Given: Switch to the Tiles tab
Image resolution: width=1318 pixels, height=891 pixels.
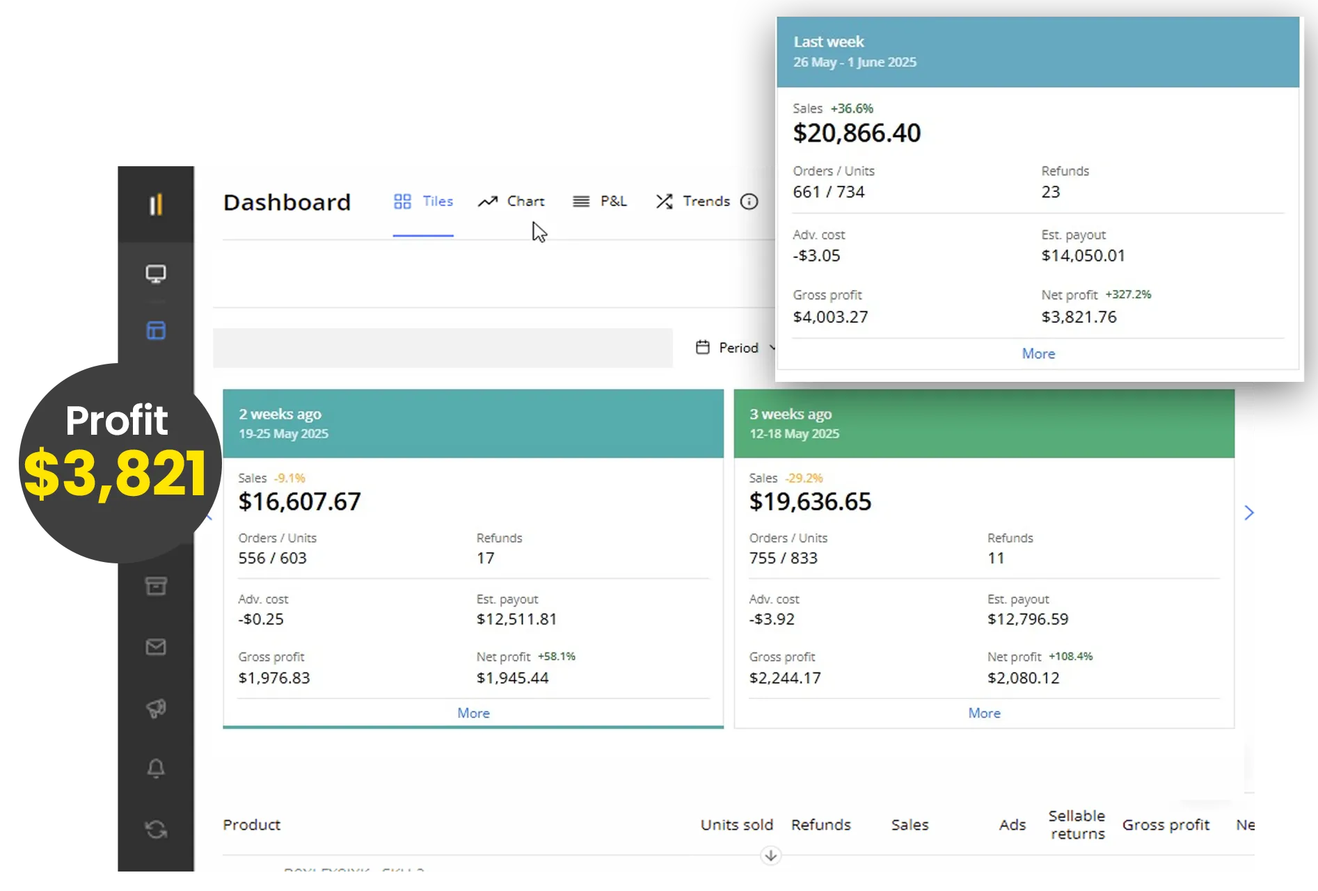Looking at the screenshot, I should [423, 202].
